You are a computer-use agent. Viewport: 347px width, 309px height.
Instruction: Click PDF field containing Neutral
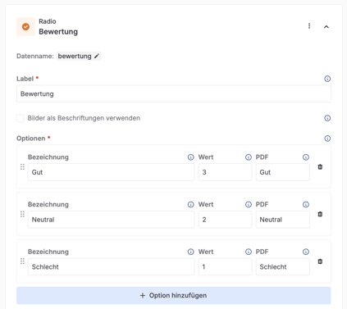pos(283,220)
